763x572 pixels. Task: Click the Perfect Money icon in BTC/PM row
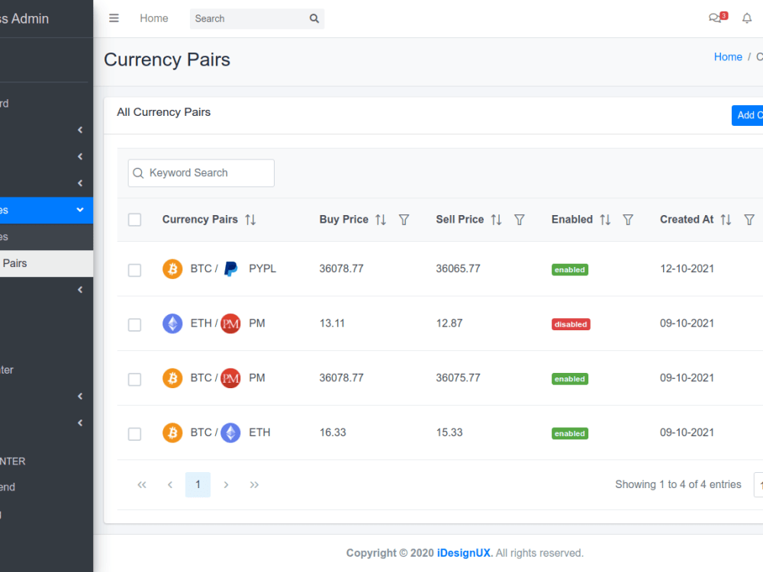pyautogui.click(x=230, y=378)
